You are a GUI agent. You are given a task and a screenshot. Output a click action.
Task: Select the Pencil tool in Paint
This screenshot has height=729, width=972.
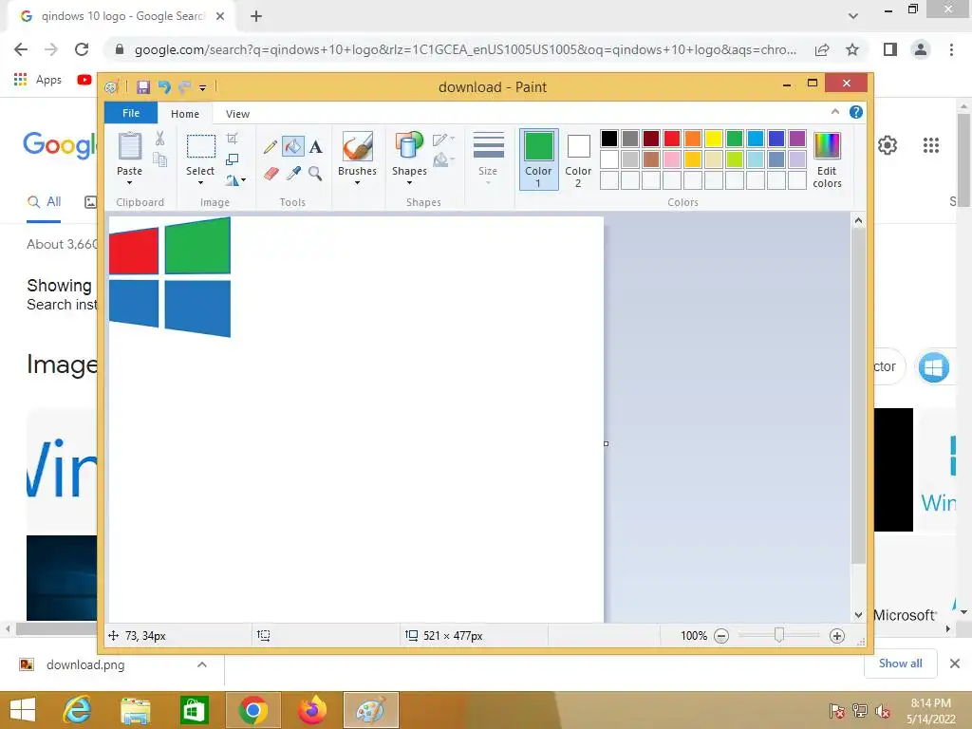point(270,147)
